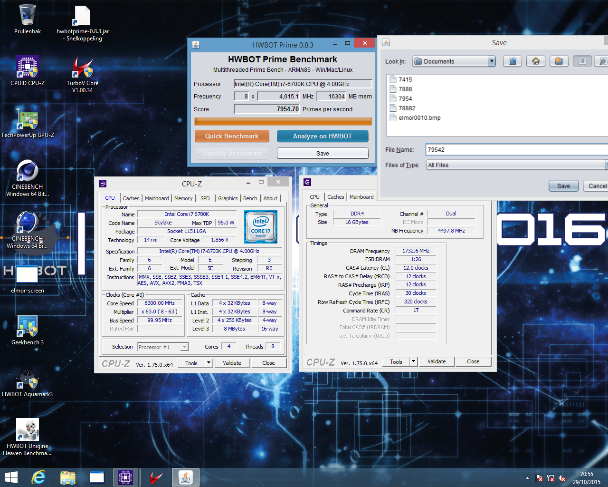608x487 pixels.
Task: Click the Tools button in CPU-Z CPU window
Action: click(191, 363)
